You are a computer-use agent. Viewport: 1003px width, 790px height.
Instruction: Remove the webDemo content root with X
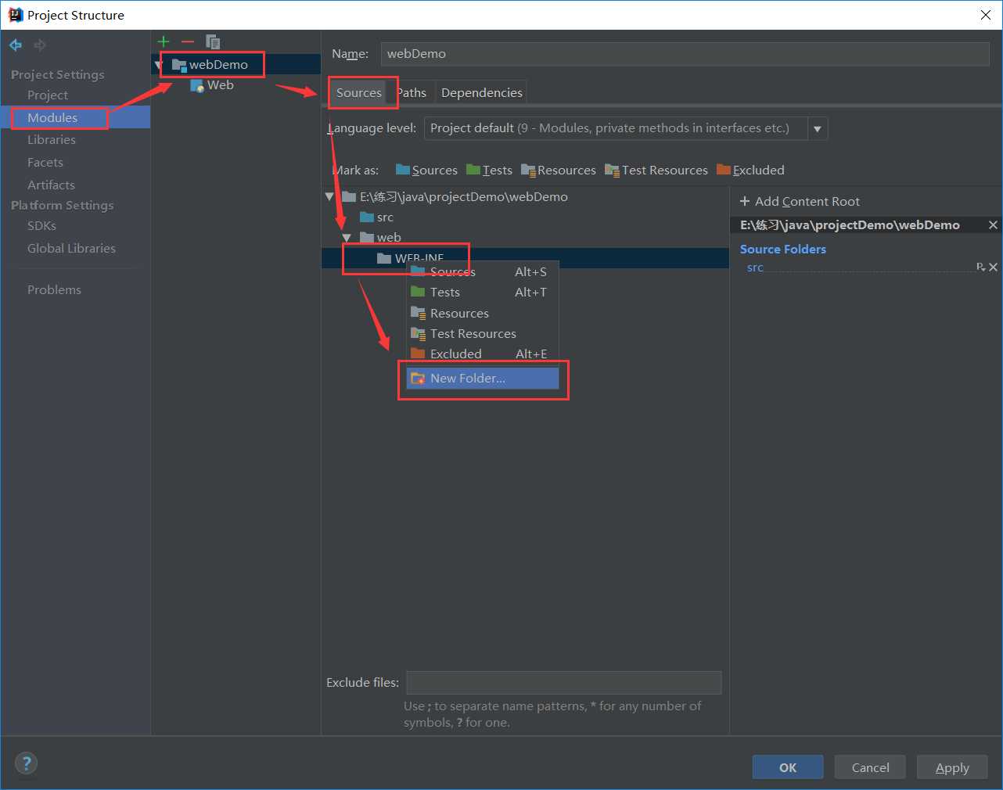coord(993,225)
